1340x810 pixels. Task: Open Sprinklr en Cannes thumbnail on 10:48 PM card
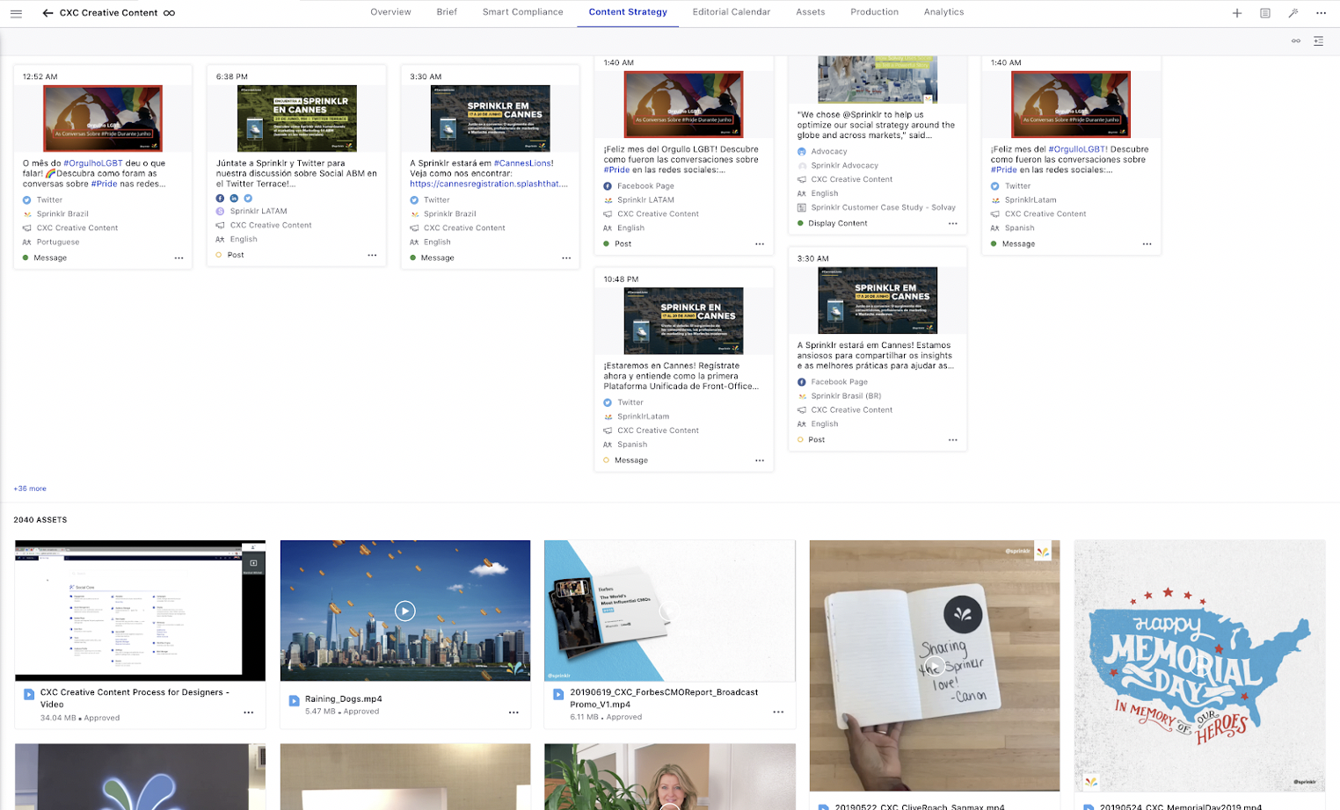(x=684, y=321)
